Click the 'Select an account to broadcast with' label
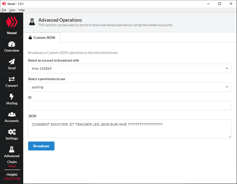This screenshot has width=237, height=184. pyautogui.click(x=53, y=60)
